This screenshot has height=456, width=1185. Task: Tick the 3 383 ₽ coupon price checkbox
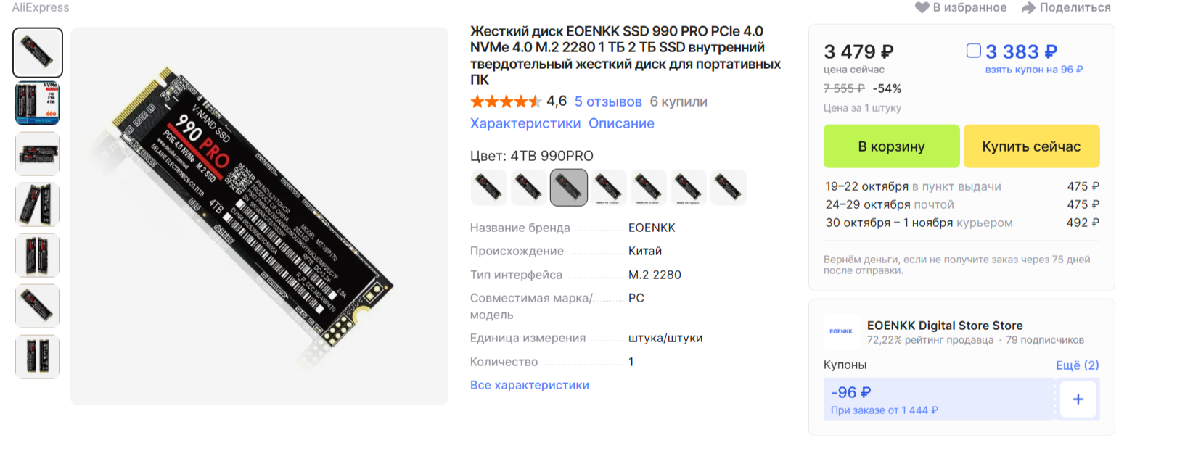pyautogui.click(x=974, y=51)
